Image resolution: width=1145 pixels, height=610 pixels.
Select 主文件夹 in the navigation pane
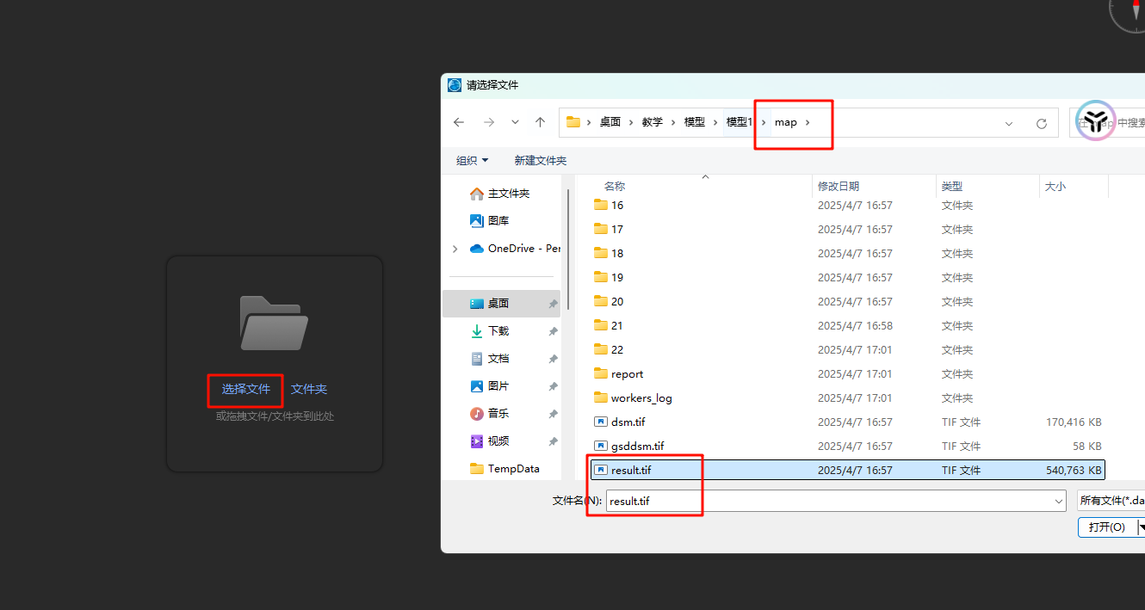508,194
